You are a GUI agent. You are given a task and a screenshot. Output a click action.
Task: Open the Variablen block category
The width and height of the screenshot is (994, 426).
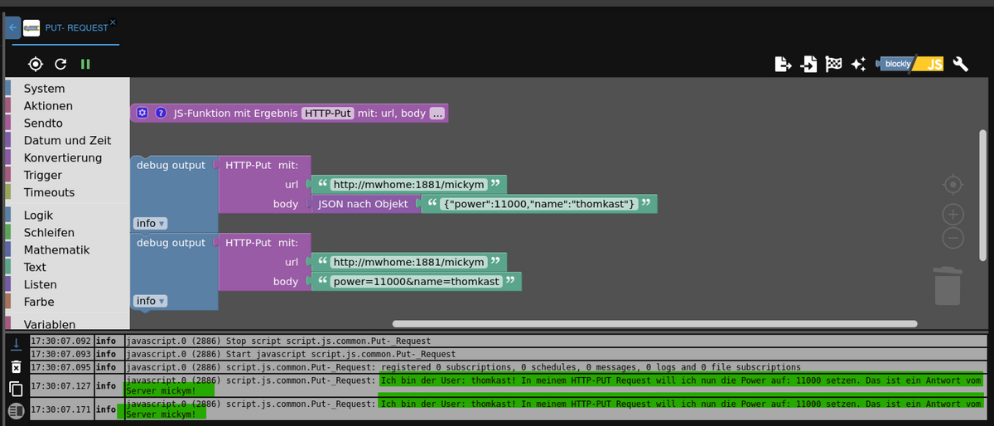click(50, 324)
